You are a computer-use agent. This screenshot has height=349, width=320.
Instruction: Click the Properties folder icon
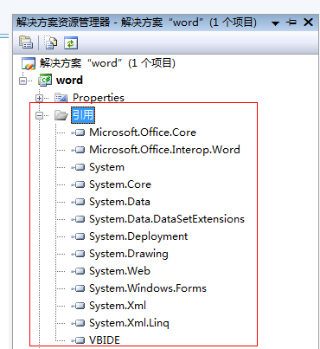[61, 98]
